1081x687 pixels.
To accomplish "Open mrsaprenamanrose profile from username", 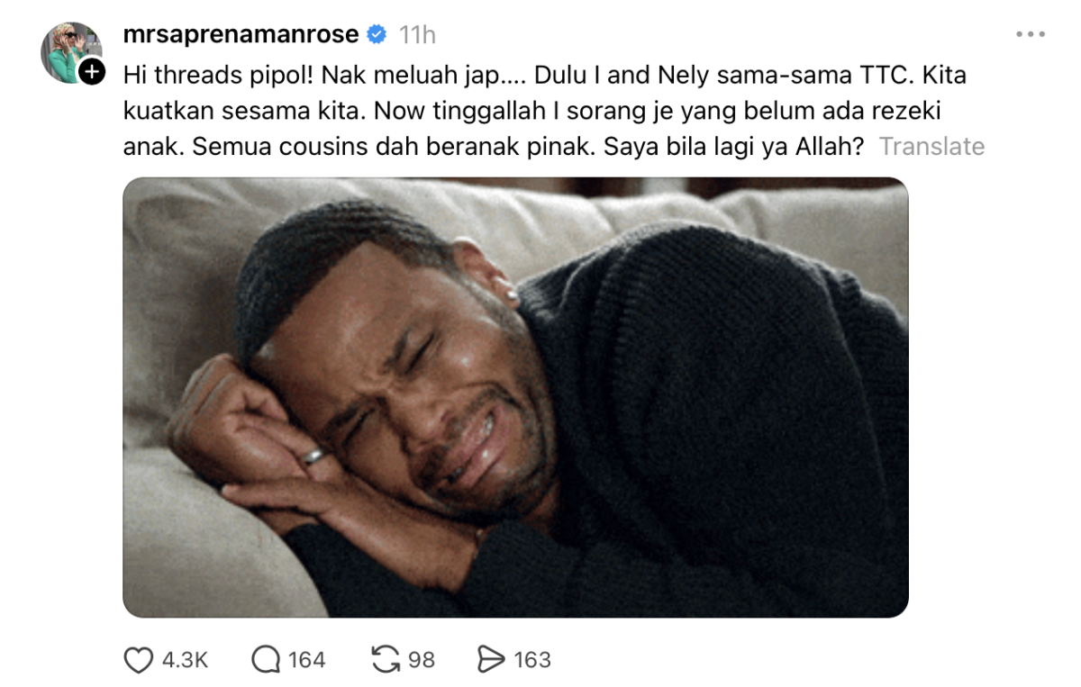I will click(x=241, y=34).
